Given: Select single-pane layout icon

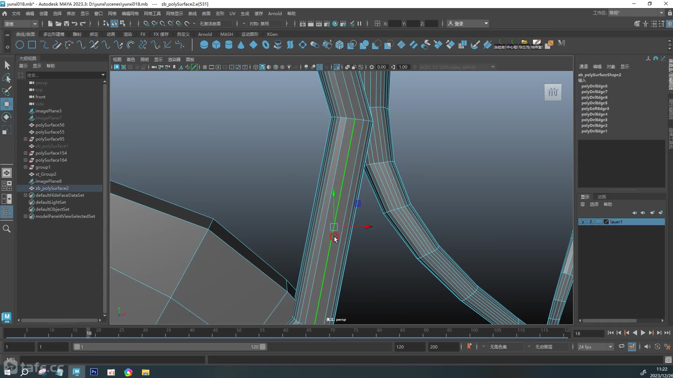Looking at the screenshot, I should pos(7,173).
